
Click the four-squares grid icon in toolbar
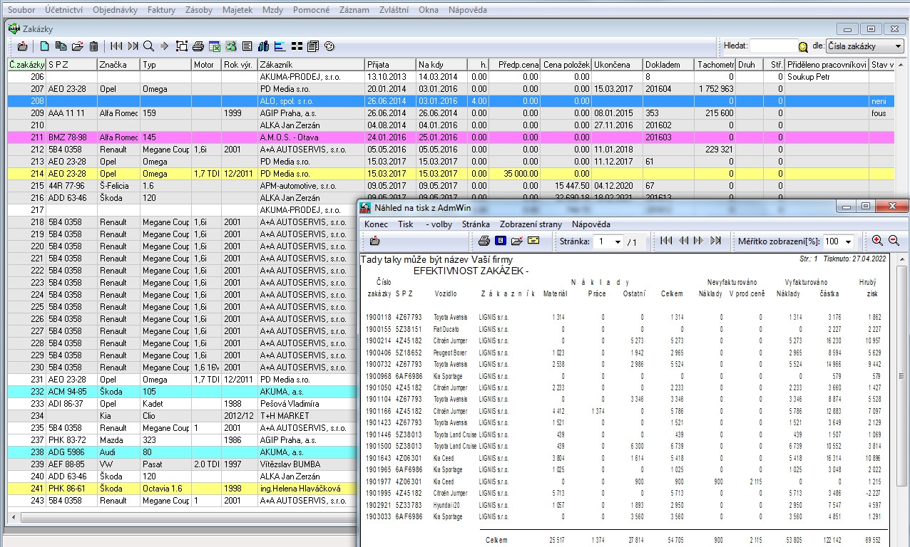(x=297, y=46)
